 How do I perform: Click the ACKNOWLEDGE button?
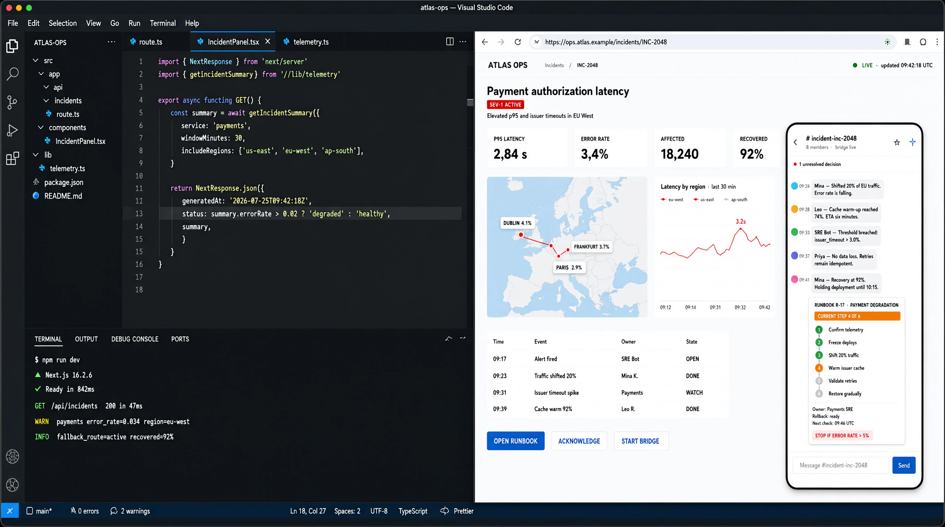click(x=579, y=441)
